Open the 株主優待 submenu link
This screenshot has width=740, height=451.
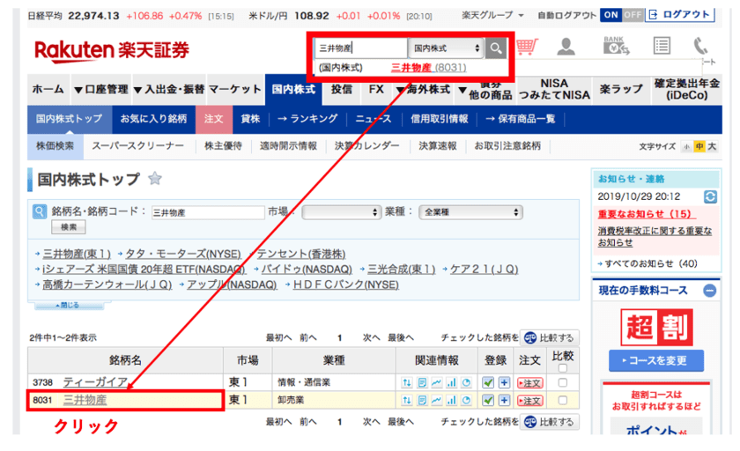coord(223,146)
